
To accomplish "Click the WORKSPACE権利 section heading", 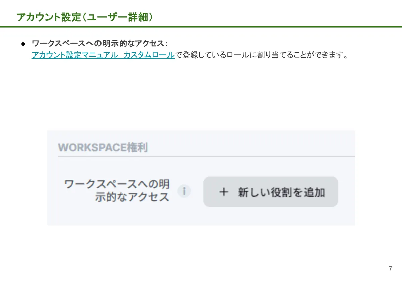I will point(103,147).
